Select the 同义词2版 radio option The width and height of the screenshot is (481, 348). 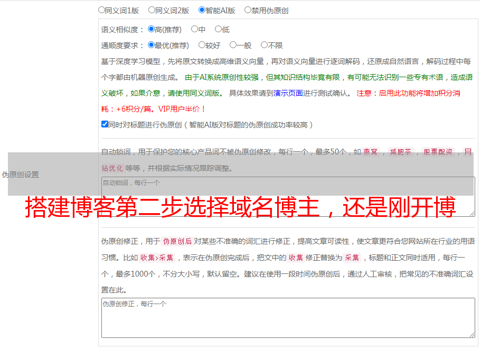pos(152,10)
